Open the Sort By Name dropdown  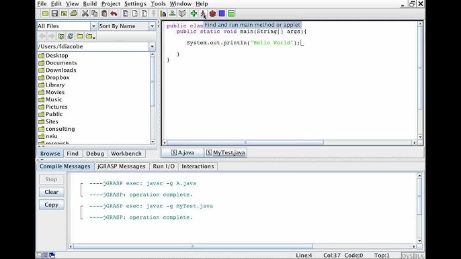[x=127, y=26]
